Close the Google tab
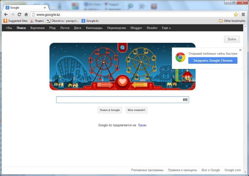 tap(45, 7)
